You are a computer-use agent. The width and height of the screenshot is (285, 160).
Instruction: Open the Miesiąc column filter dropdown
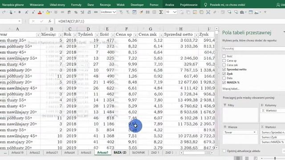click(x=61, y=35)
